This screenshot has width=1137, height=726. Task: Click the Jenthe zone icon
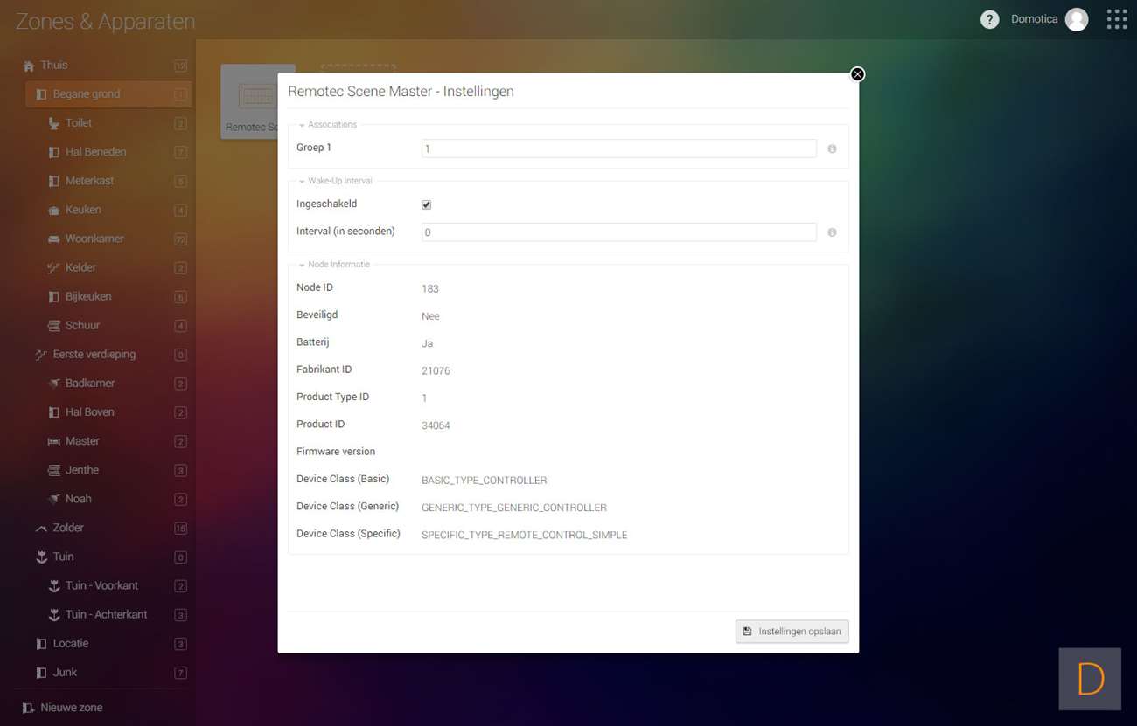click(54, 470)
